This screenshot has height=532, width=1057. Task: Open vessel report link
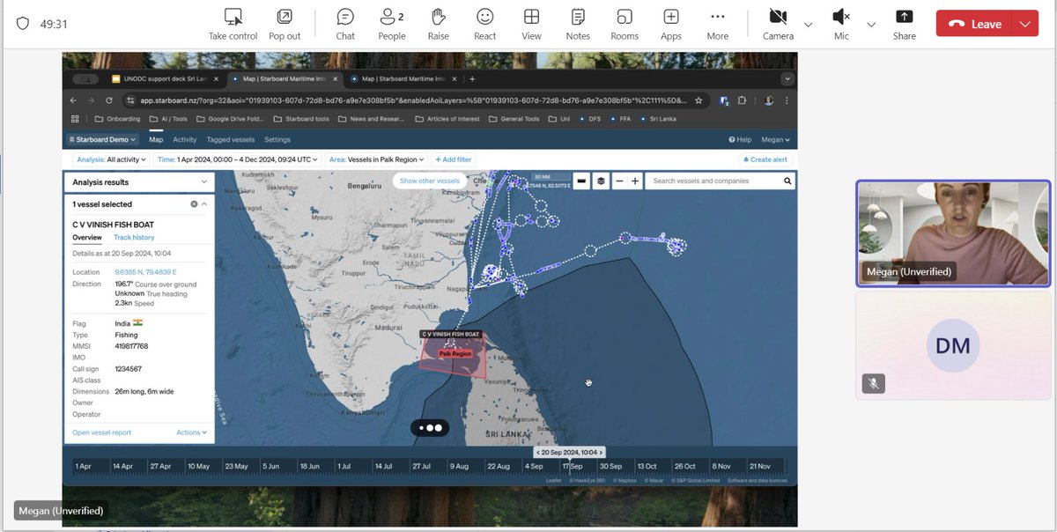pyautogui.click(x=102, y=432)
